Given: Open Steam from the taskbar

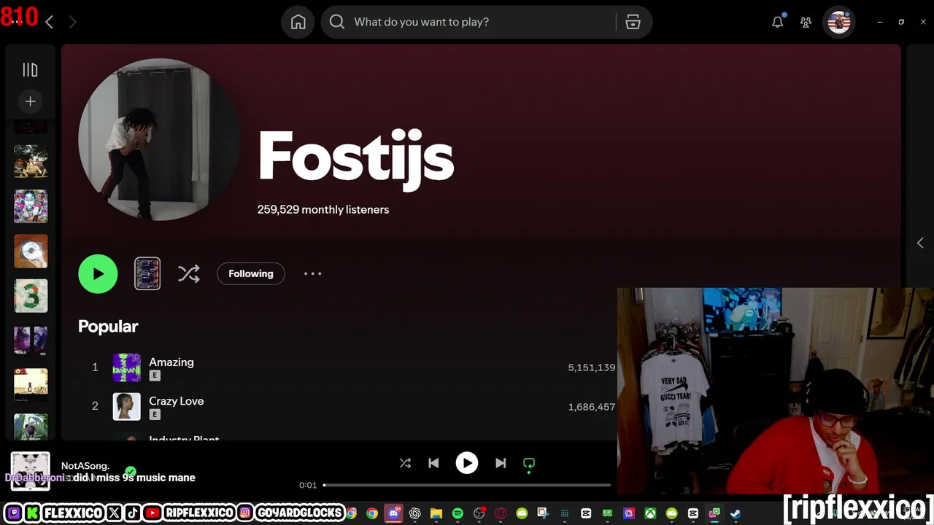Looking at the screenshot, I should click(736, 513).
